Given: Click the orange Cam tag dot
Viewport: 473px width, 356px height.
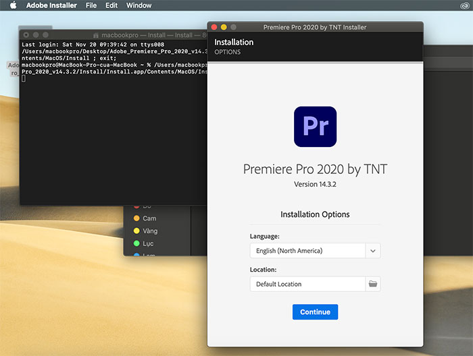Looking at the screenshot, I should click(x=136, y=218).
